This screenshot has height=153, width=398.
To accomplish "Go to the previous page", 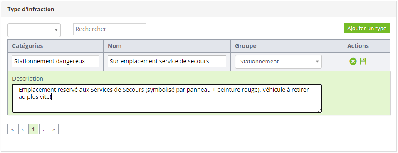I will coord(23,129).
